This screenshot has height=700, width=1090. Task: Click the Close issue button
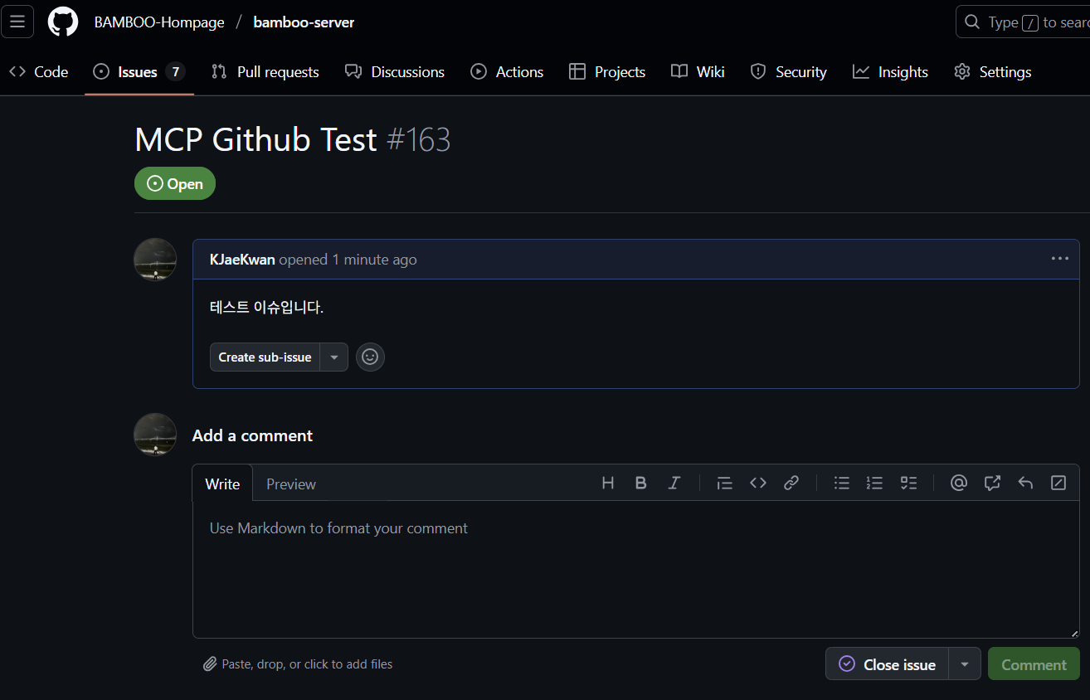click(887, 664)
